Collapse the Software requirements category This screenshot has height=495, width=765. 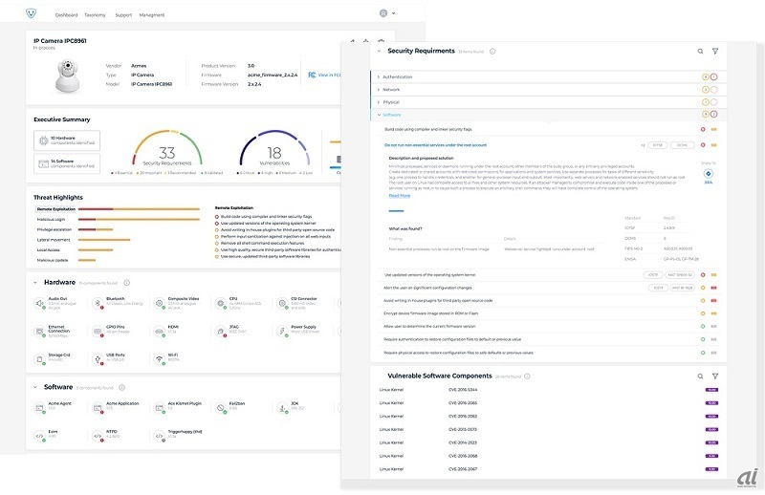point(379,114)
